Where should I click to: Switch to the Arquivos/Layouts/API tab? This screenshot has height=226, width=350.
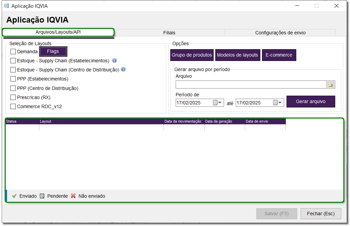point(58,32)
